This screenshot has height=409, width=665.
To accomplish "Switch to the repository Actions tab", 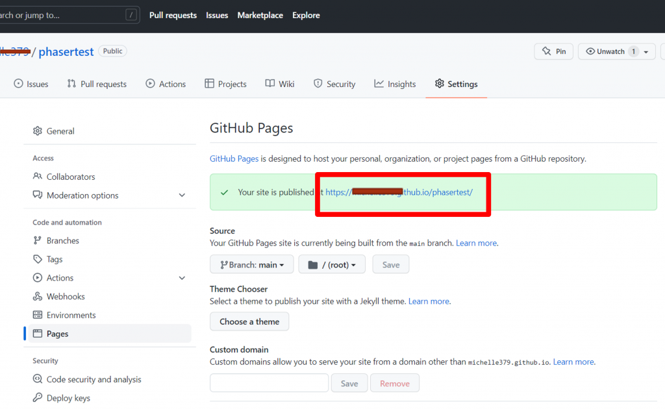I will 166,84.
